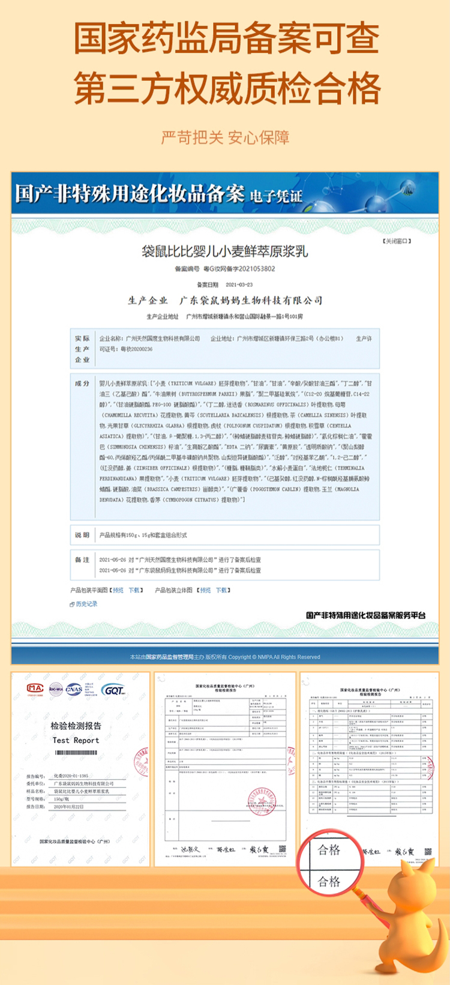Click the 生产企业地址 address line
The width and height of the screenshot is (450, 985).
[225, 316]
